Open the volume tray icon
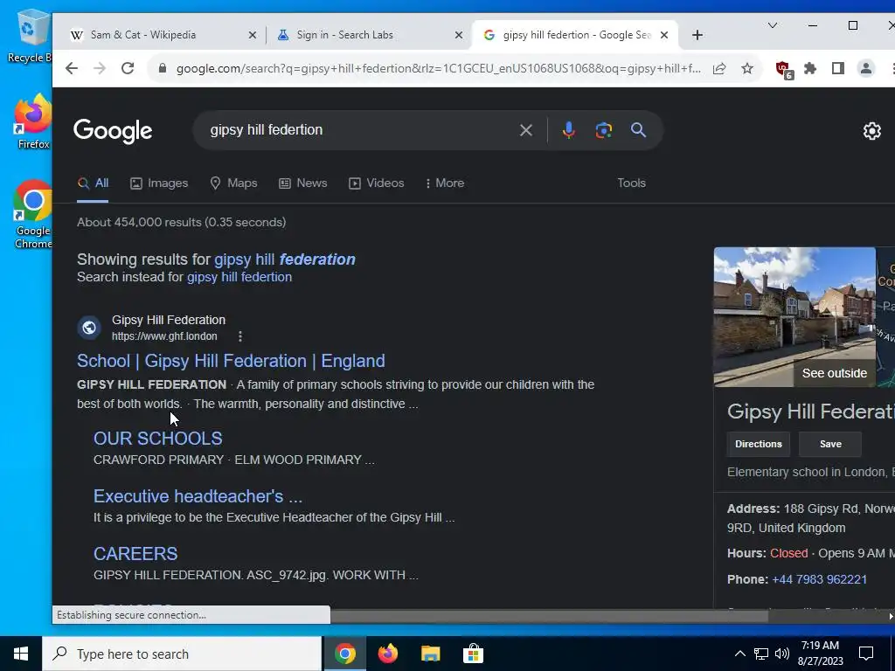 click(782, 654)
